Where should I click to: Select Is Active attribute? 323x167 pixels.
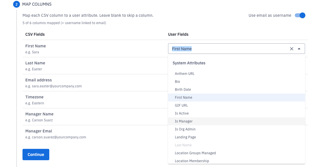point(236,113)
